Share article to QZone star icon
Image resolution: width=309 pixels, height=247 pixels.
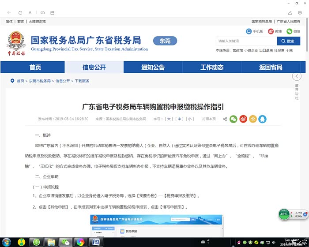tap(253, 119)
